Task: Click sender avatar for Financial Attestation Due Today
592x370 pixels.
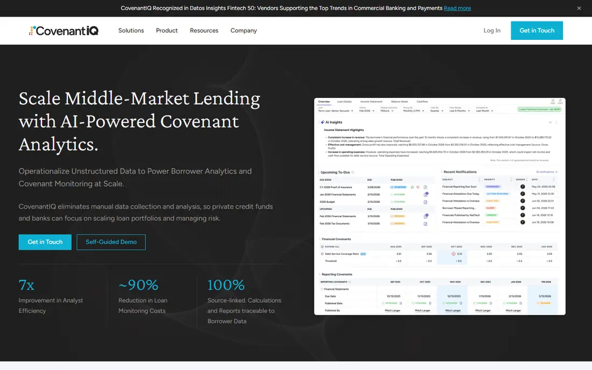Action: click(x=523, y=194)
